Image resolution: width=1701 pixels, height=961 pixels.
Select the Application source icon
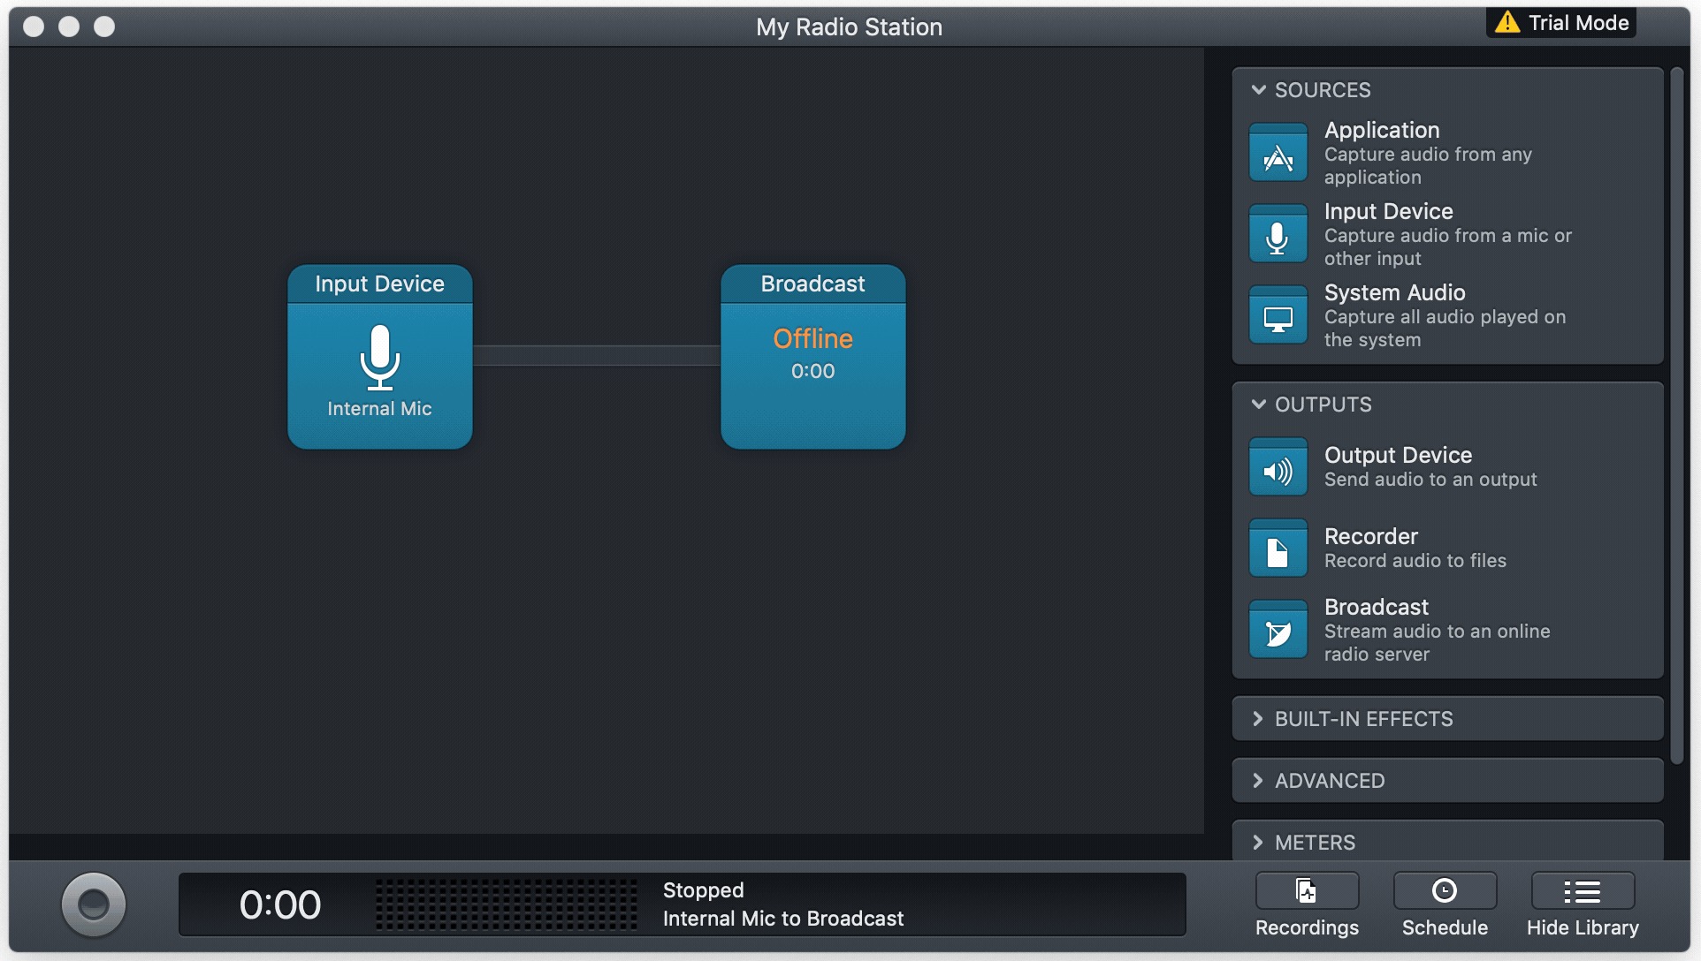point(1278,151)
